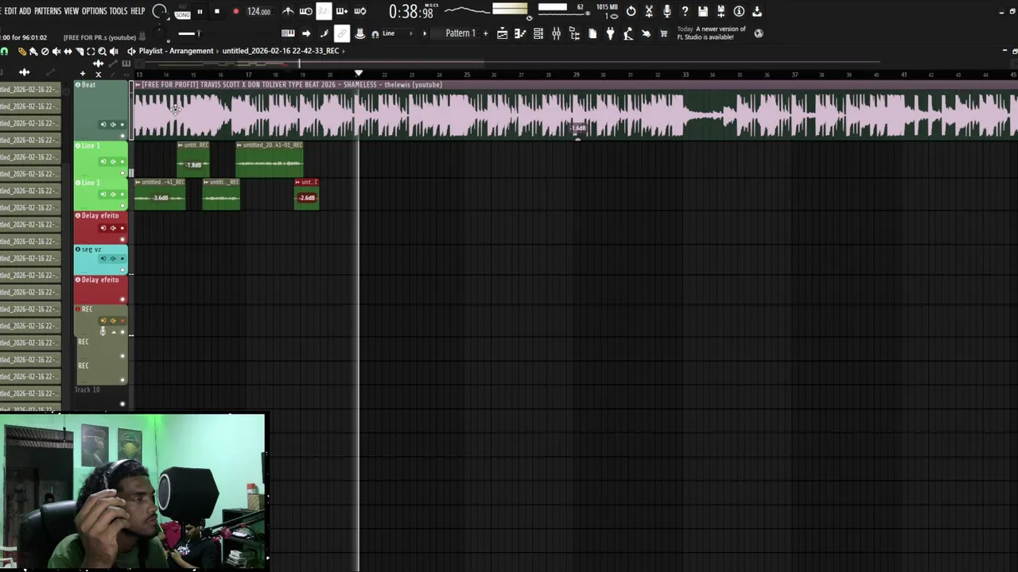Open the plugin picker plug icon
Screen dimensions: 1018x572
(x=610, y=33)
